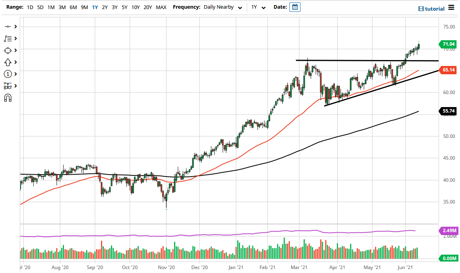Select the arrow annotation tool
This screenshot has width=460, height=273.
[8, 62]
